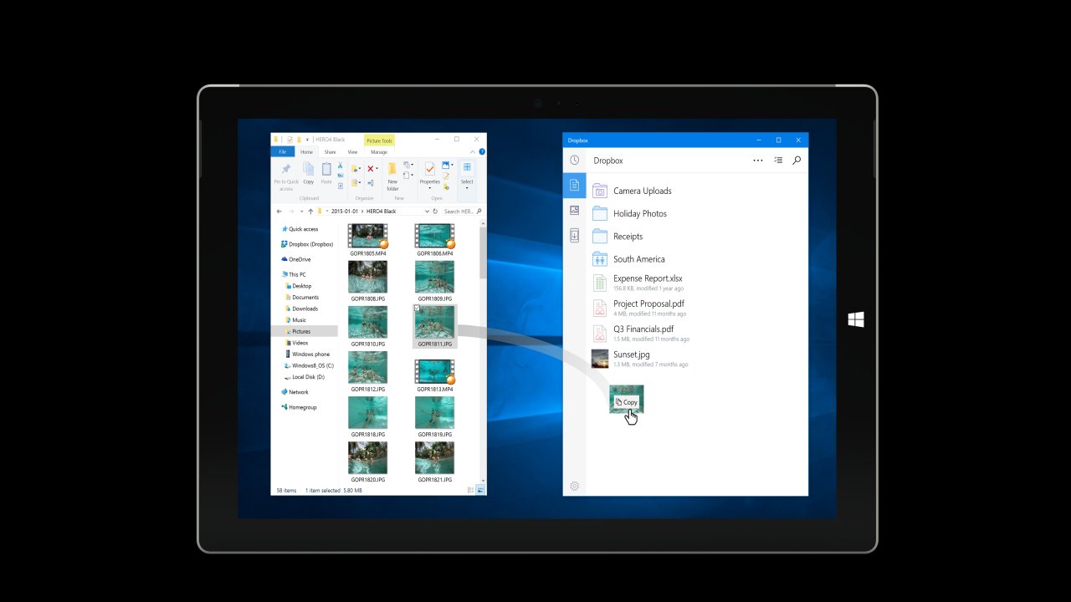Open the three-dot more options menu in Dropbox
This screenshot has width=1071, height=602.
[x=758, y=161]
